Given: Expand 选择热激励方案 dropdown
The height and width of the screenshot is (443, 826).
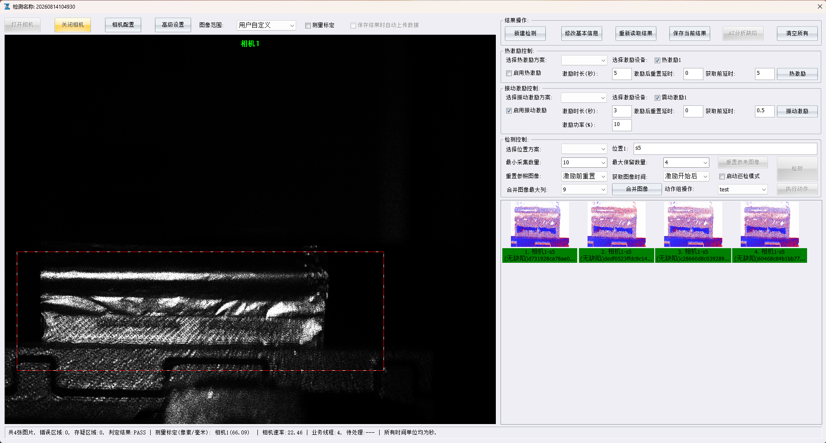Looking at the screenshot, I should coord(584,60).
